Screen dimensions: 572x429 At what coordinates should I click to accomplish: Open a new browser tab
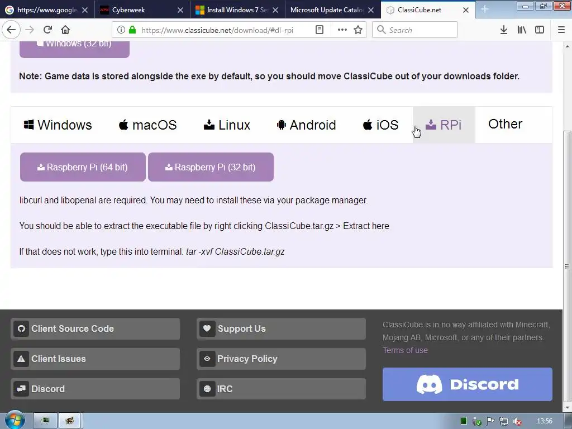(485, 9)
